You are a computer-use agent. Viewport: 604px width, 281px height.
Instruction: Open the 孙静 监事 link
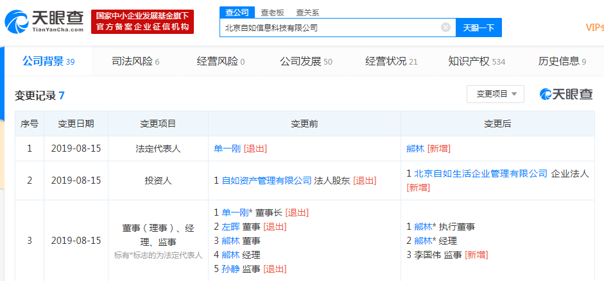(231, 269)
